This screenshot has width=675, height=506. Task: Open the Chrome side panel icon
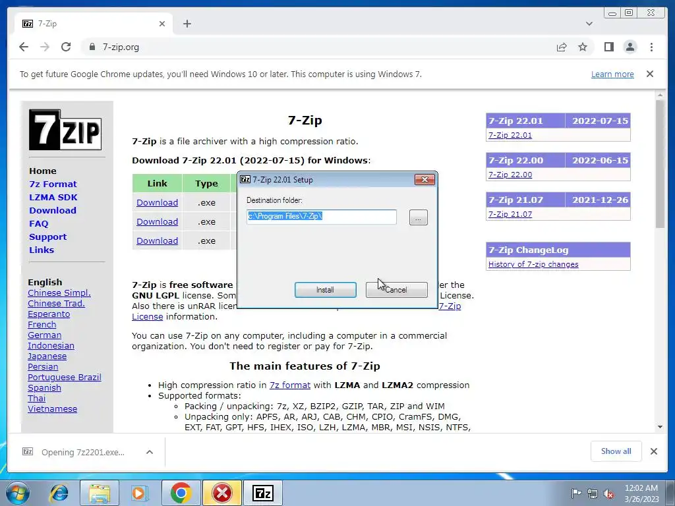tap(608, 47)
